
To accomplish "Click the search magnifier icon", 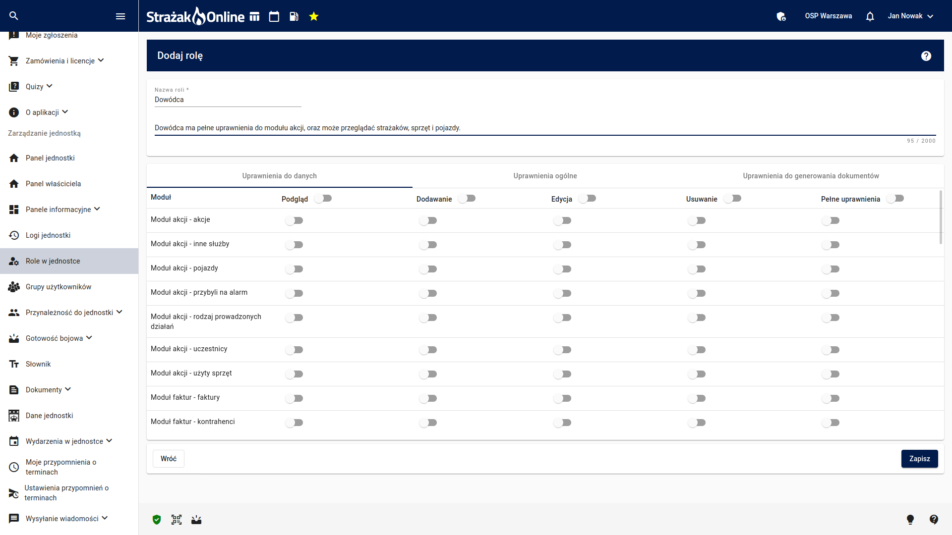I will point(14,16).
